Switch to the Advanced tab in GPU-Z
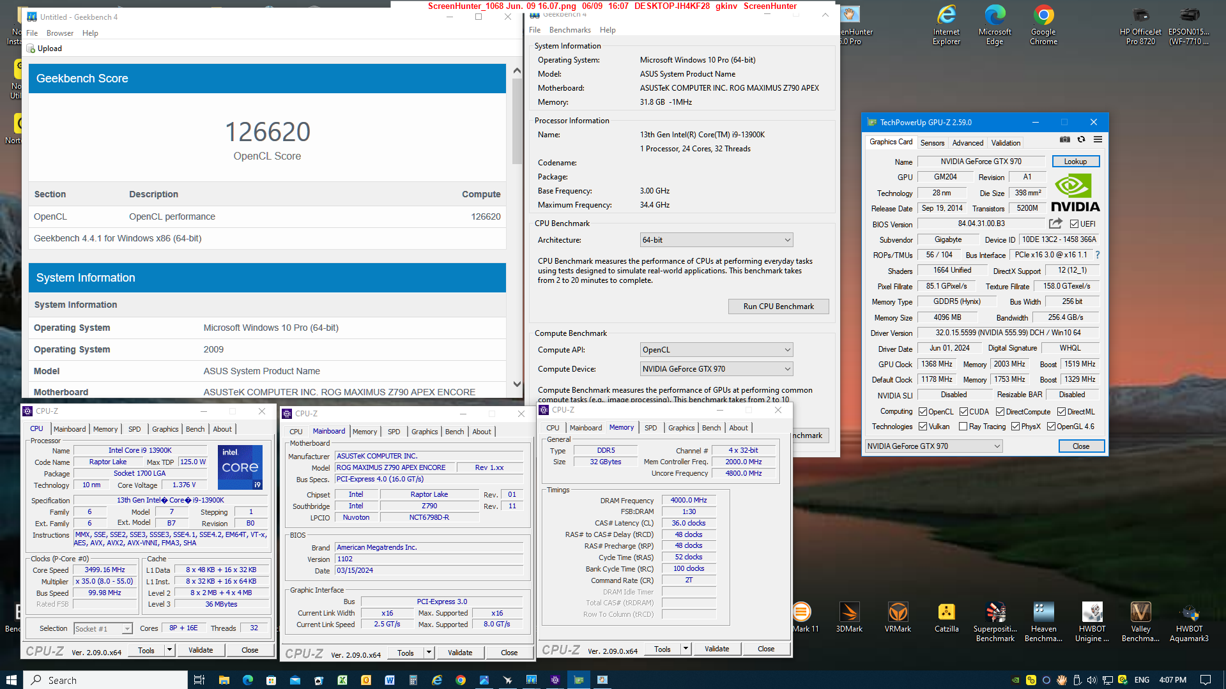 (967, 143)
